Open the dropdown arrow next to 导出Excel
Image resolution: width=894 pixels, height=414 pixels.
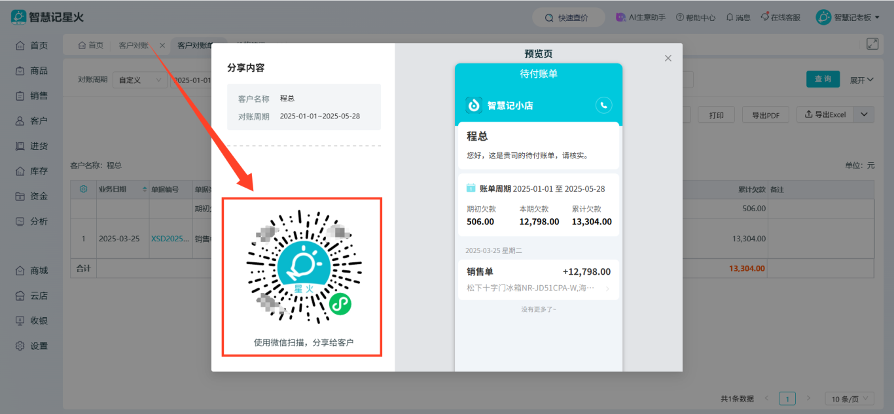[x=865, y=114]
